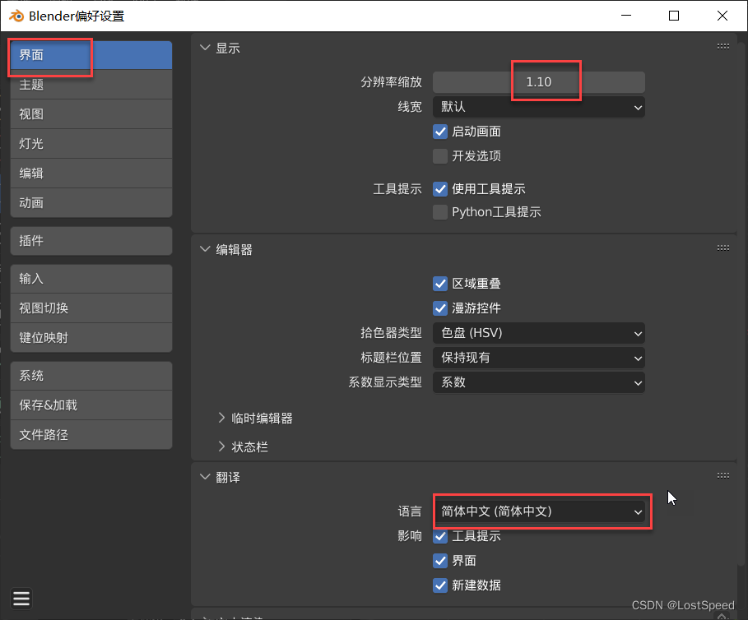This screenshot has height=620, width=748.
Task: Grab the 编辑器 panel drag handle dots
Action: (x=723, y=248)
